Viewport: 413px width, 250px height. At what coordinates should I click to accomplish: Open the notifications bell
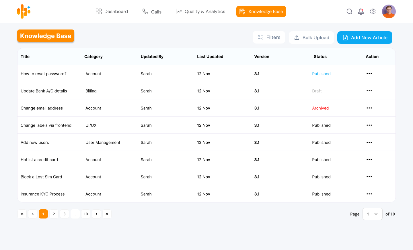[361, 11]
